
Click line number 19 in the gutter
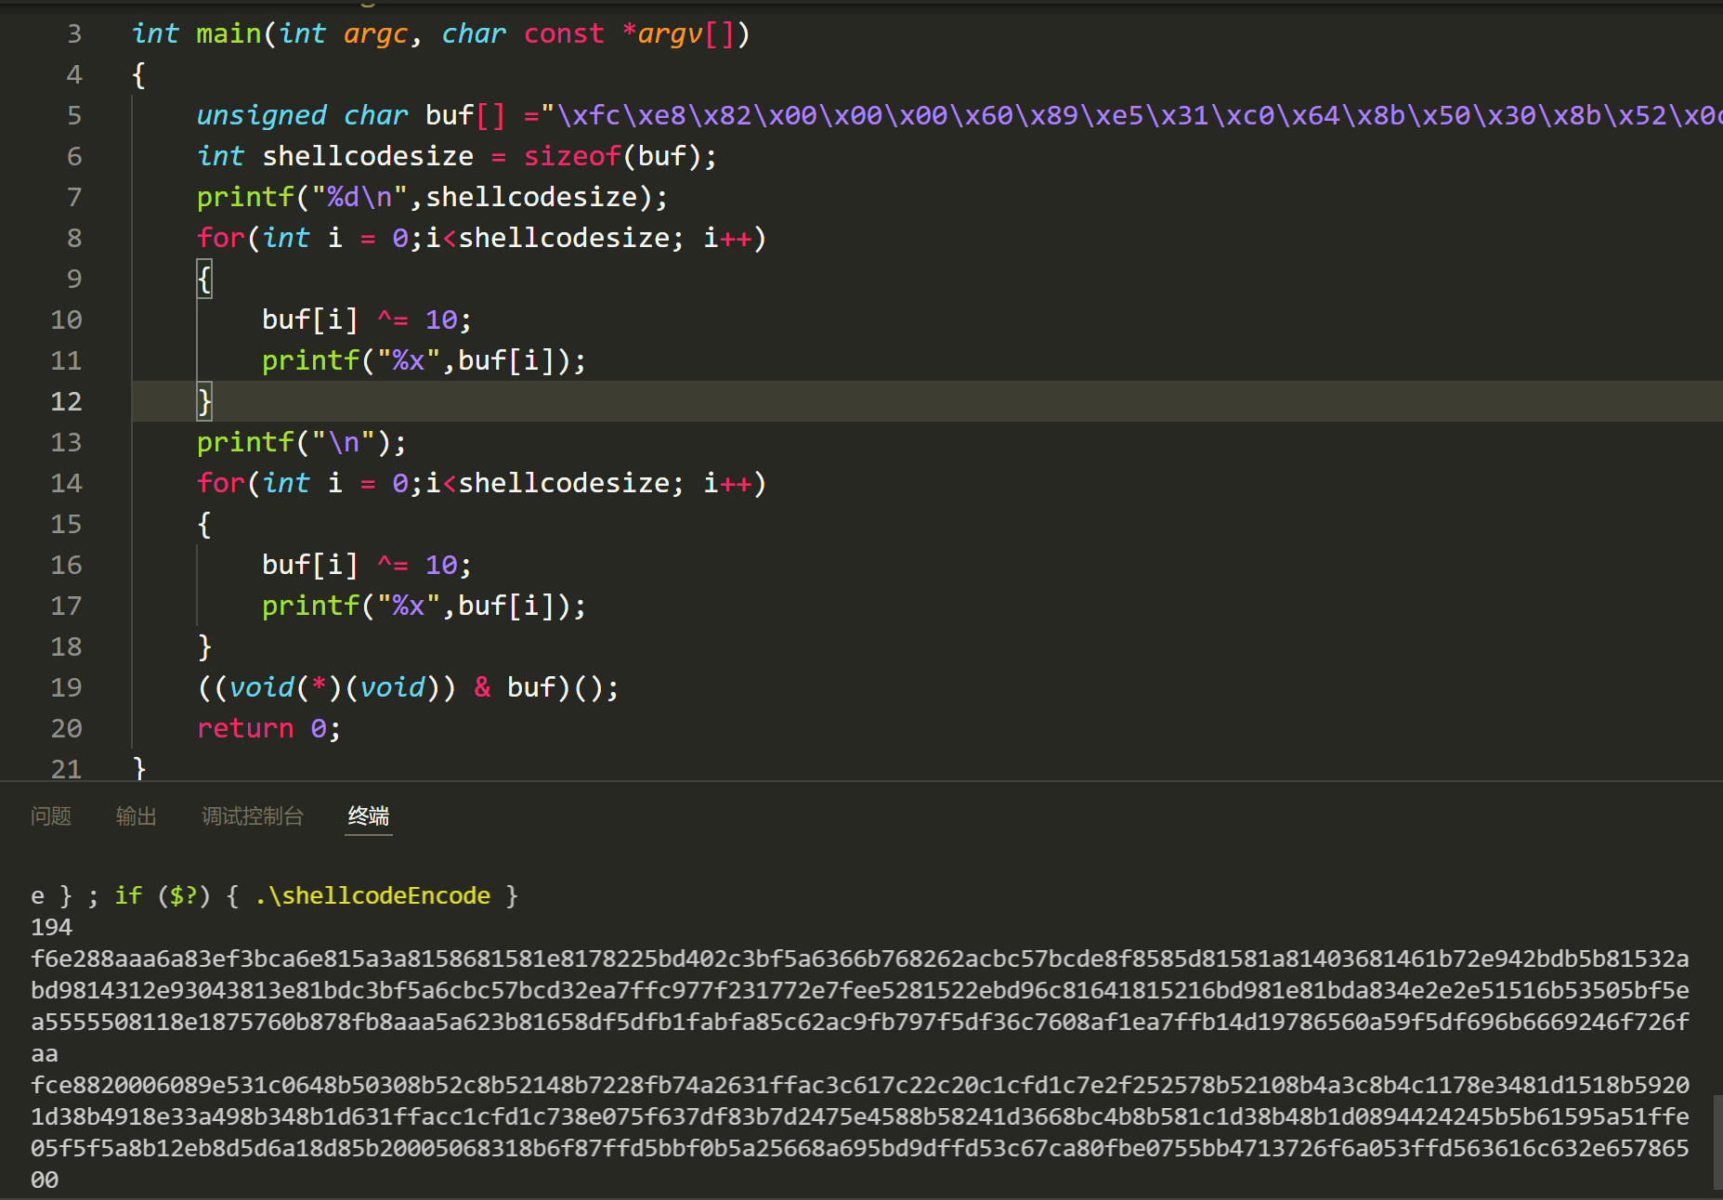tap(66, 688)
